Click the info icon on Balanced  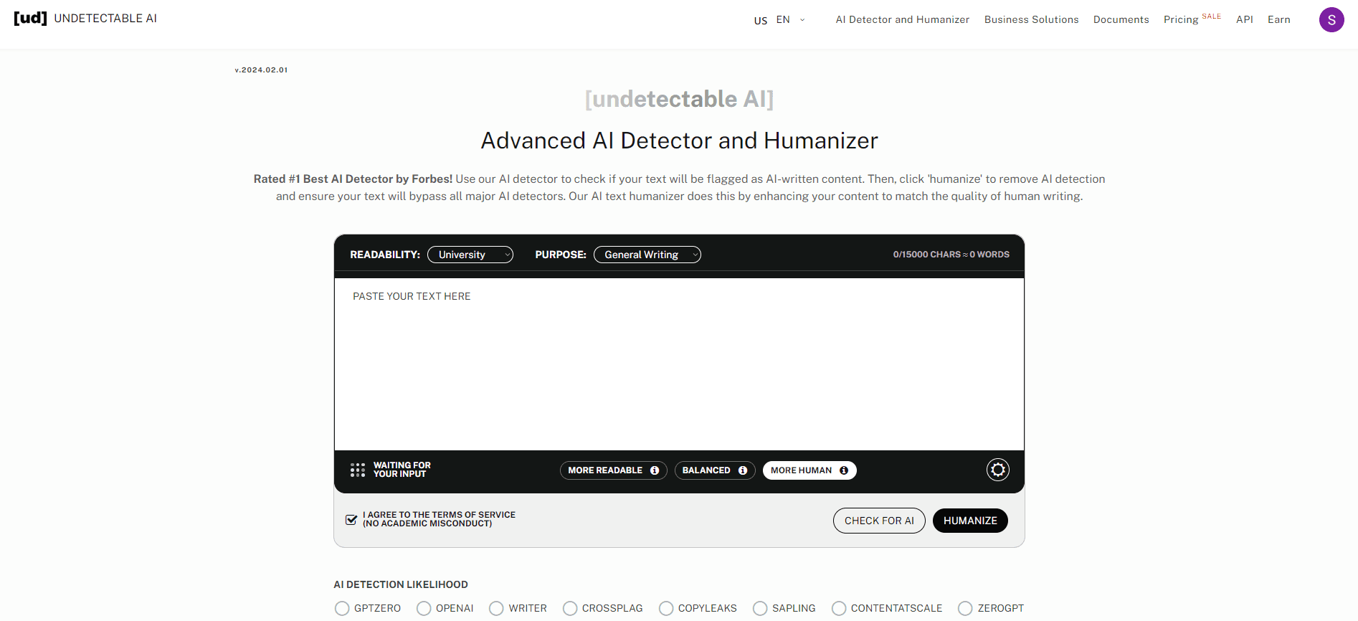coord(743,470)
